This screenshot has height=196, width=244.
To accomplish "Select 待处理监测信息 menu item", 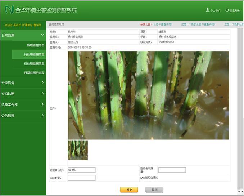I will [x=34, y=55].
